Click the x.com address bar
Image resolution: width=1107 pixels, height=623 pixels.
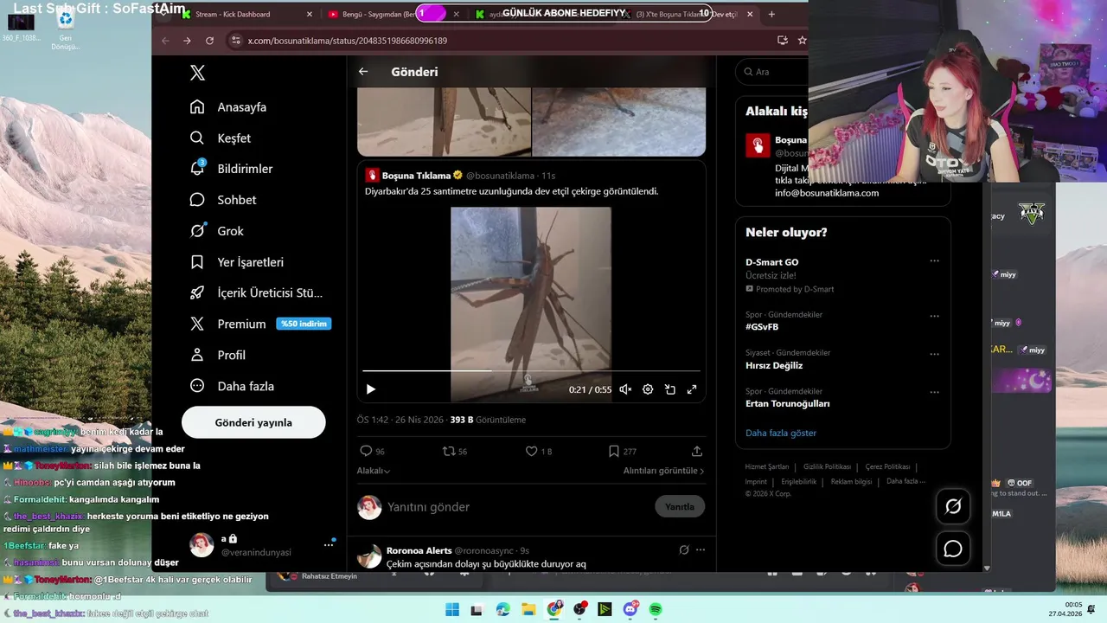pos(502,41)
